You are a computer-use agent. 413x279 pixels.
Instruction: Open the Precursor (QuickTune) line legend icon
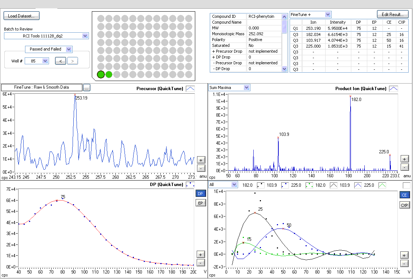coord(190,89)
